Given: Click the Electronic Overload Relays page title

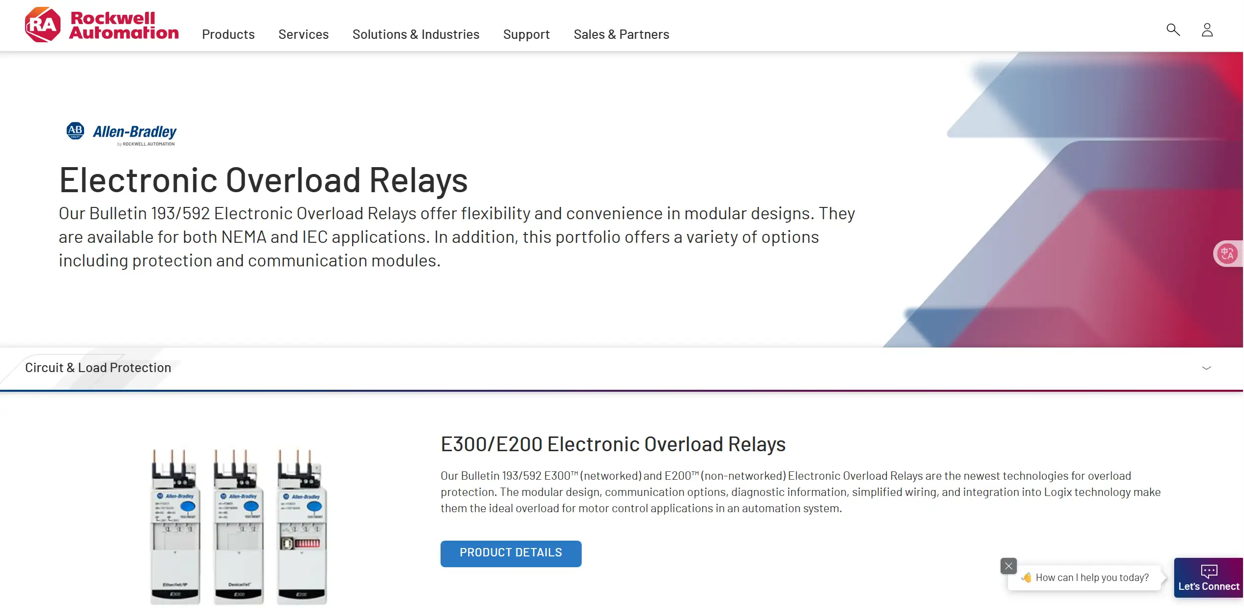Looking at the screenshot, I should pyautogui.click(x=264, y=180).
